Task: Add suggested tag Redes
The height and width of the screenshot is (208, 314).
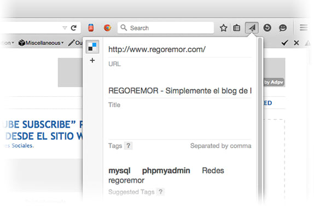Action: pos(213,171)
